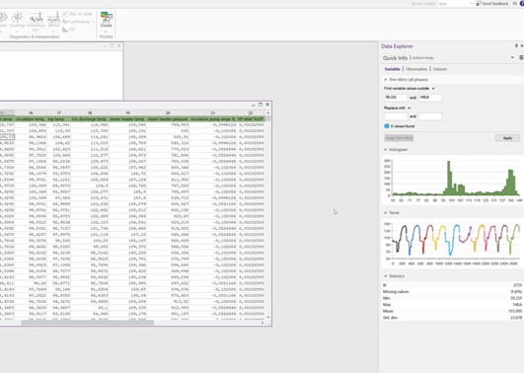Open the Replace with dropdown
Viewport: 524px width, 373px height.
pos(410,108)
